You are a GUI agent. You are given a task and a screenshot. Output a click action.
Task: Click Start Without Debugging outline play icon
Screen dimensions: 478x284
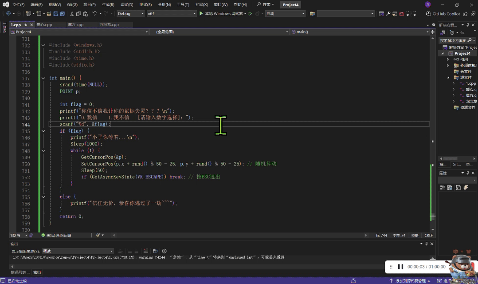(x=250, y=13)
